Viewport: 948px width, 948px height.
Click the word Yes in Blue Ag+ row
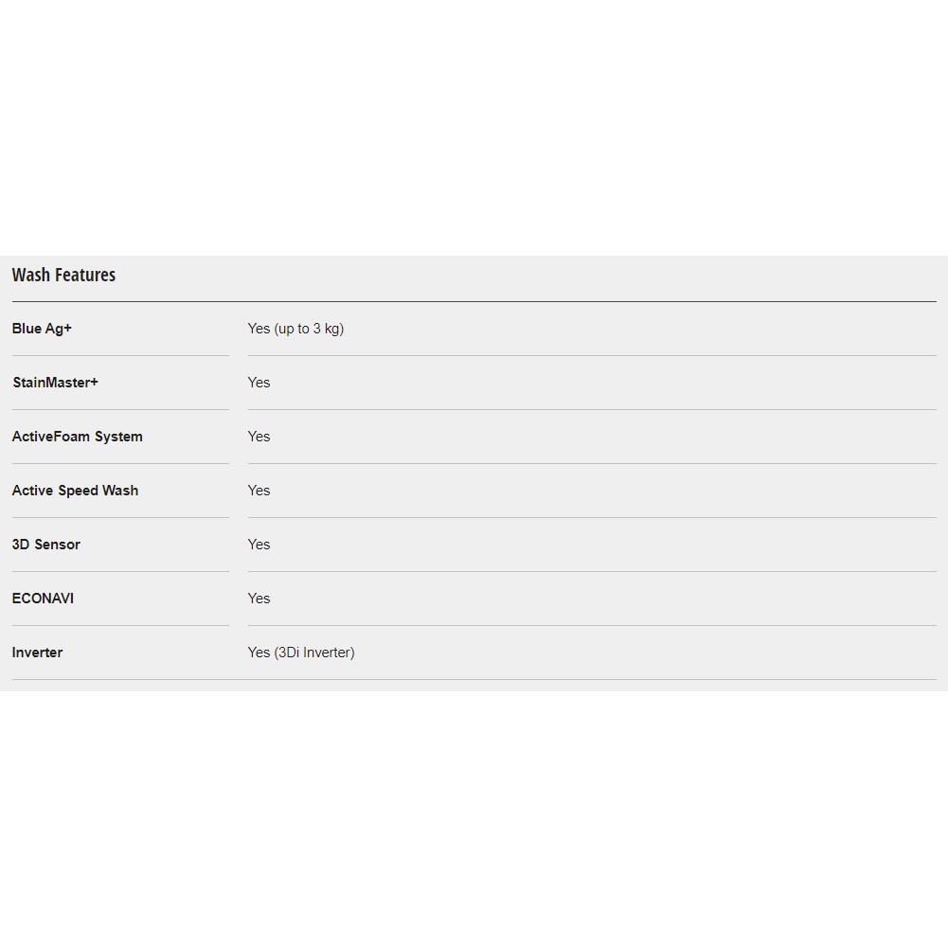point(259,329)
